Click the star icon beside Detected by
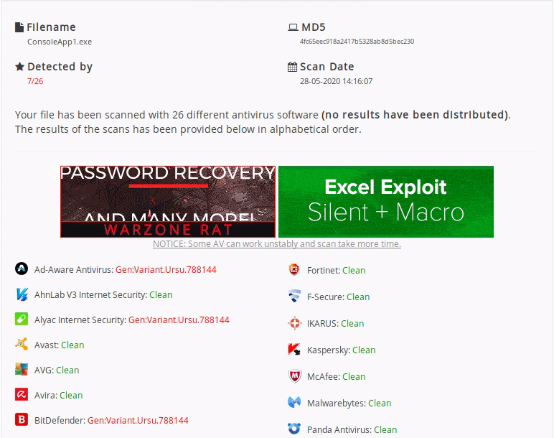 pyautogui.click(x=20, y=67)
